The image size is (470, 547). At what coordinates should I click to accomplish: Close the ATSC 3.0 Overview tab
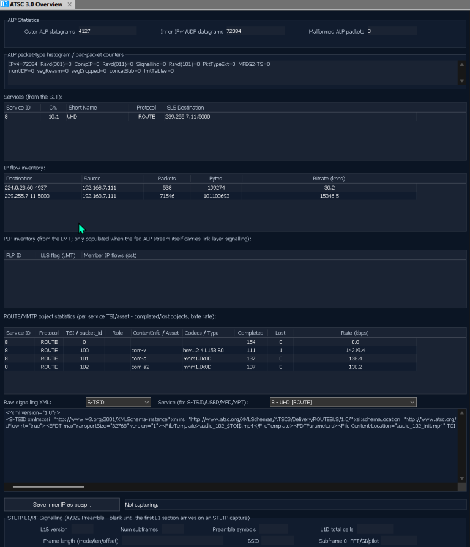click(x=69, y=4)
